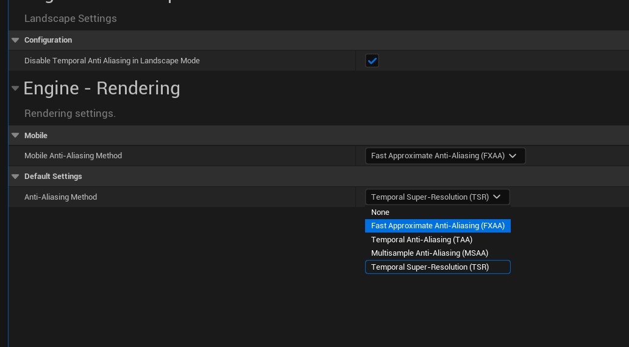629x347 pixels.
Task: Click the Anti-Aliasing Method property label
Action: (60, 197)
